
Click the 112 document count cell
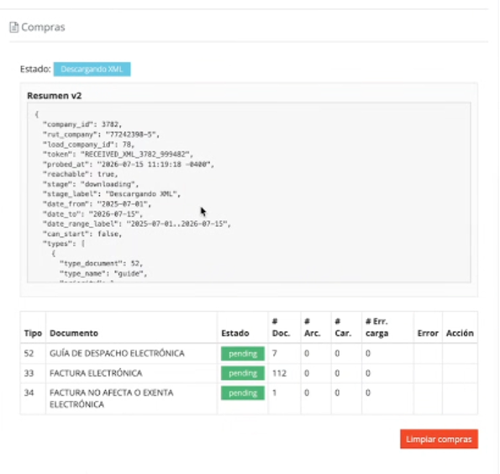coord(279,373)
